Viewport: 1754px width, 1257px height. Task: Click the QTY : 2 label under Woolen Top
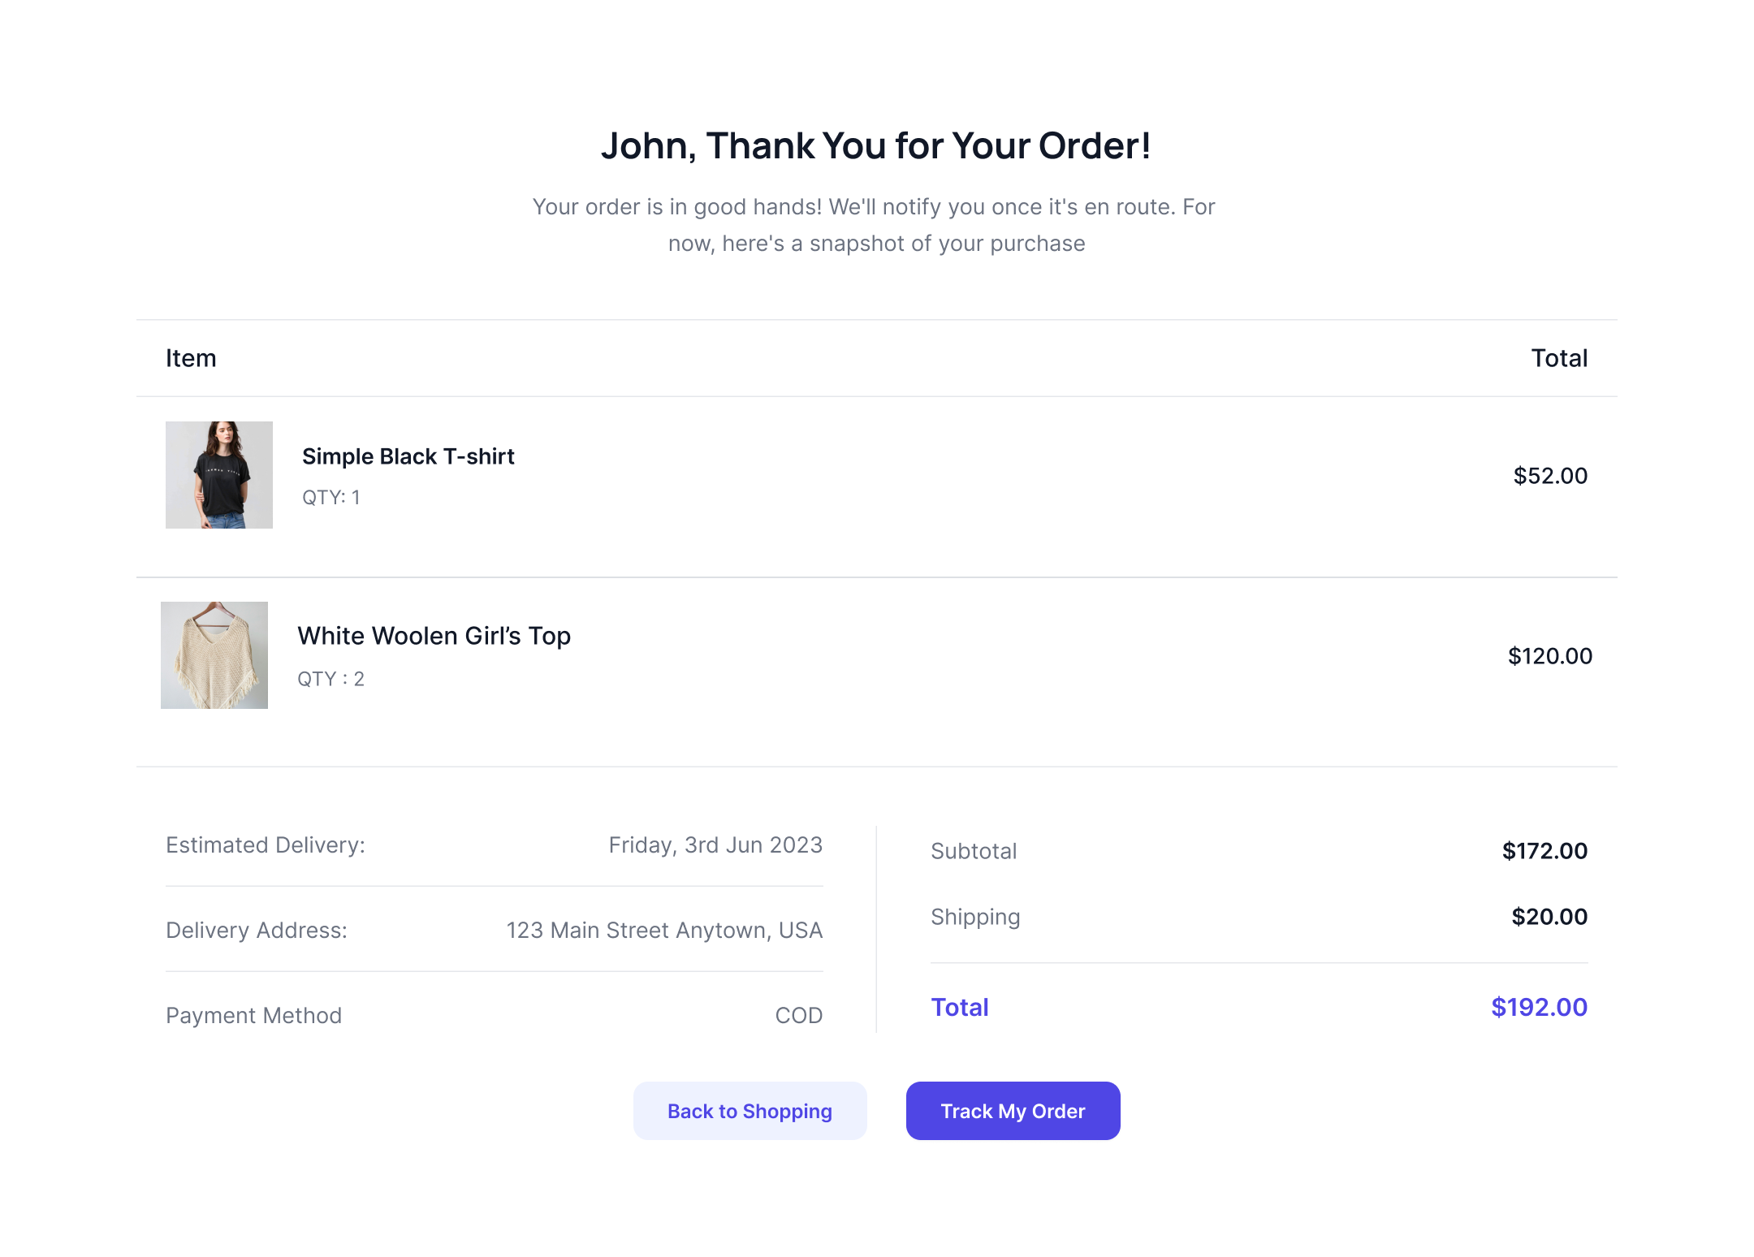pyautogui.click(x=330, y=679)
